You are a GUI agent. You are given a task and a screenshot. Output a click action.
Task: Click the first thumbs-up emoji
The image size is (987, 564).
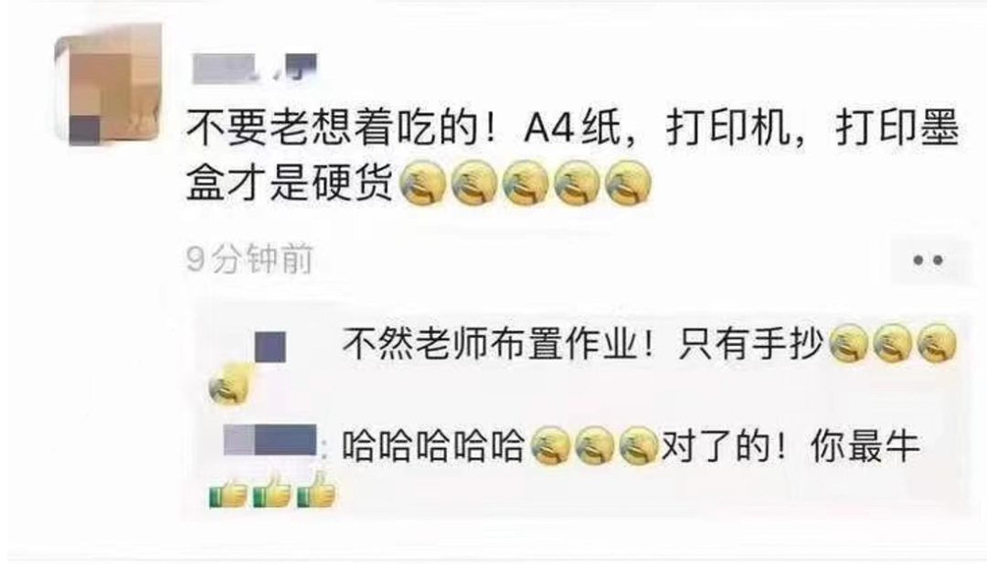(228, 491)
